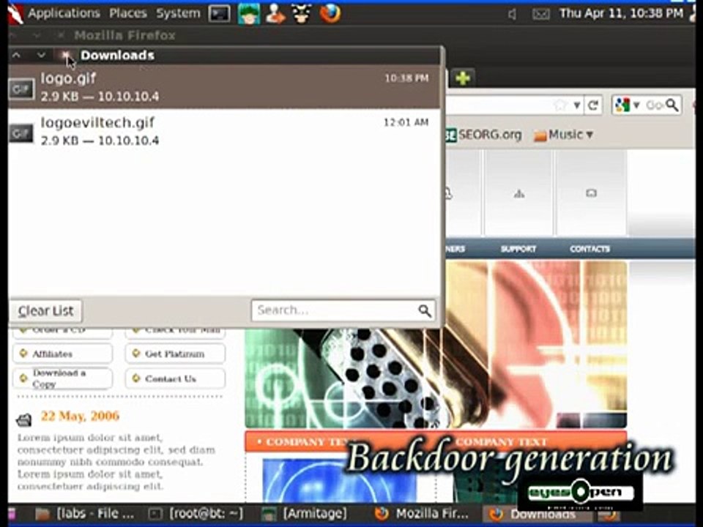Click the 22 May, 2006 news date
The width and height of the screenshot is (703, 527).
point(80,416)
